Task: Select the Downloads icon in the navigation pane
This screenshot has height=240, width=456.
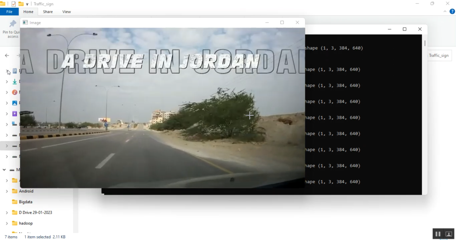Action: 15,82
